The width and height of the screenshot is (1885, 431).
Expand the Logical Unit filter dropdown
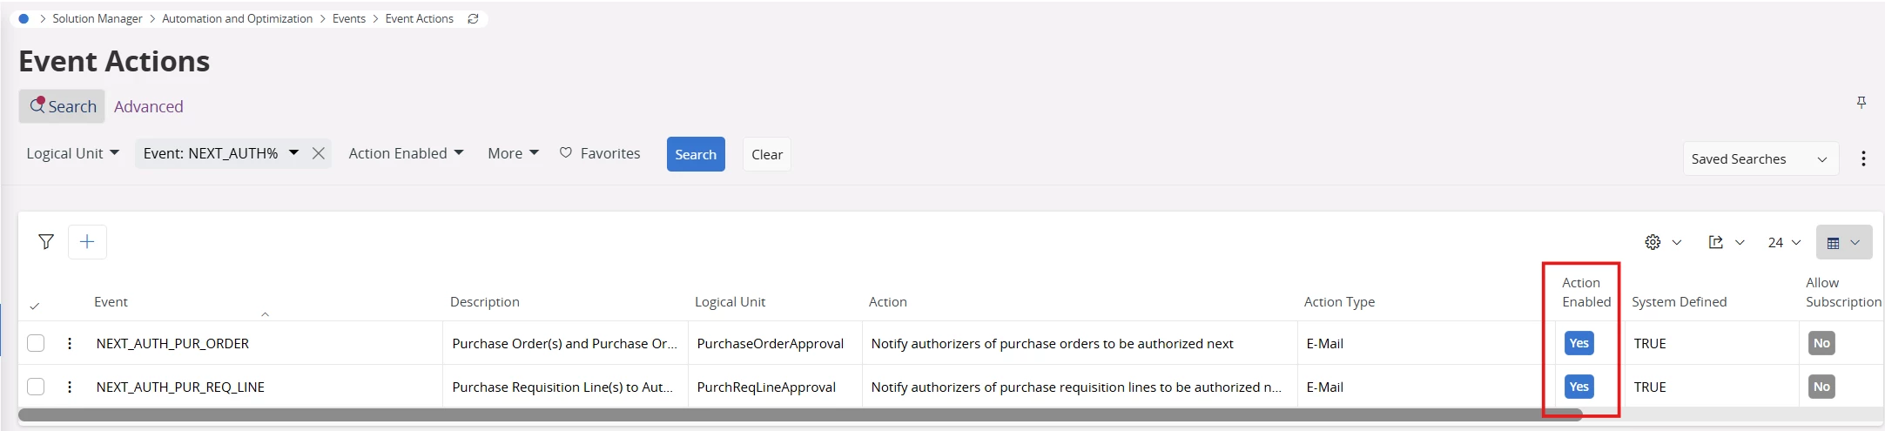[x=73, y=153]
